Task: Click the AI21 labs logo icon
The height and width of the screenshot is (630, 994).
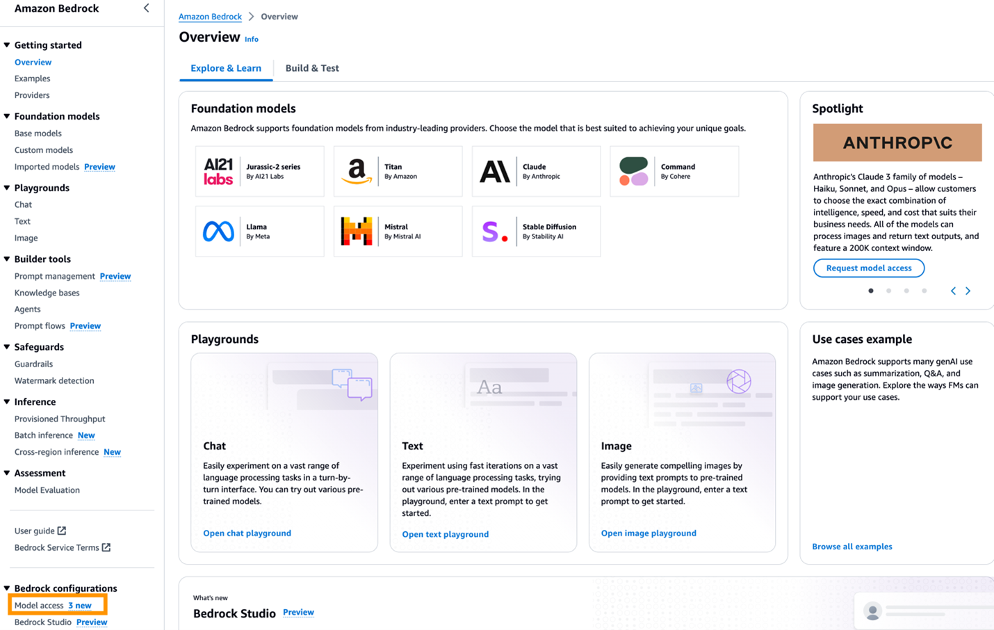Action: pyautogui.click(x=218, y=171)
